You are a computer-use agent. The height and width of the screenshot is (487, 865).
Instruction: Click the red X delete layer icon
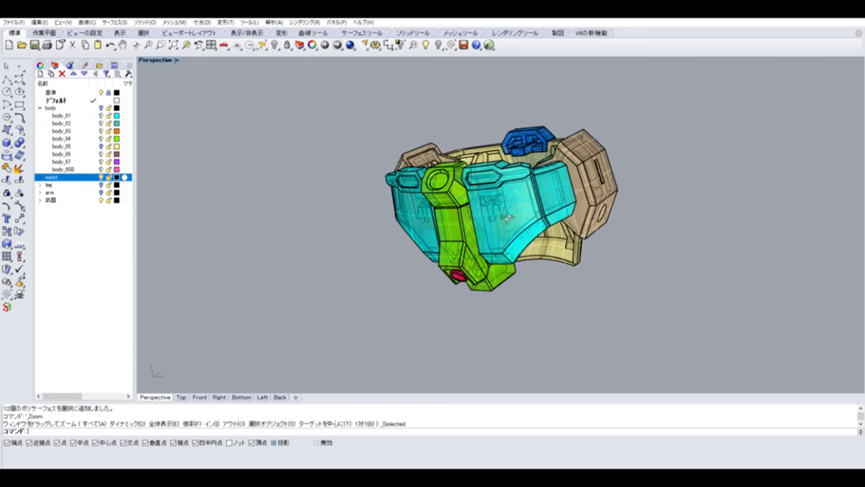click(x=62, y=74)
